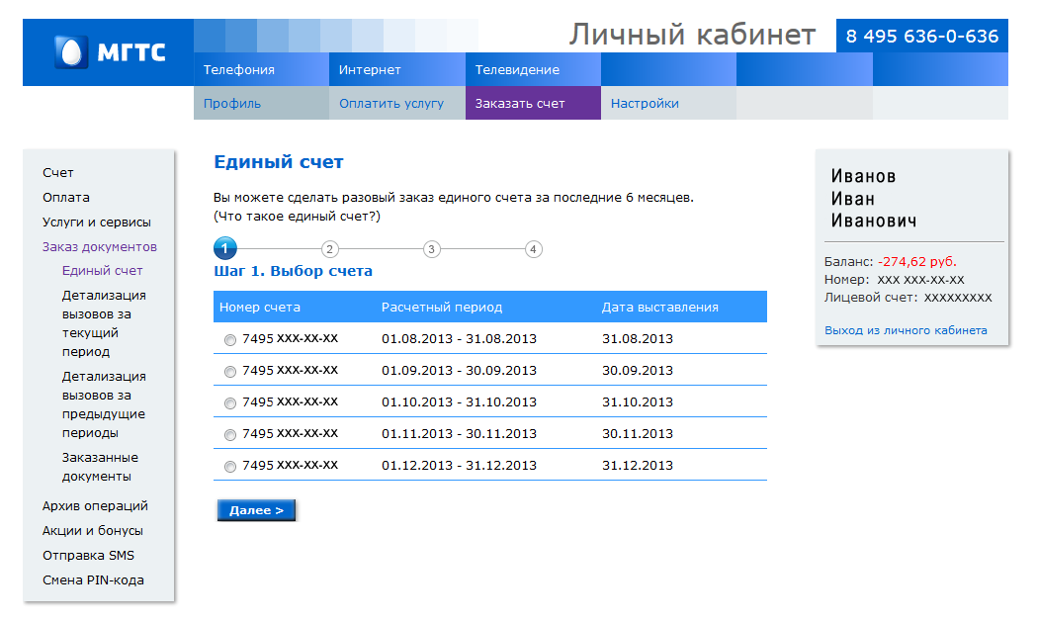Open Акции и бонусы in sidebar
The height and width of the screenshot is (623, 1038).
93,531
